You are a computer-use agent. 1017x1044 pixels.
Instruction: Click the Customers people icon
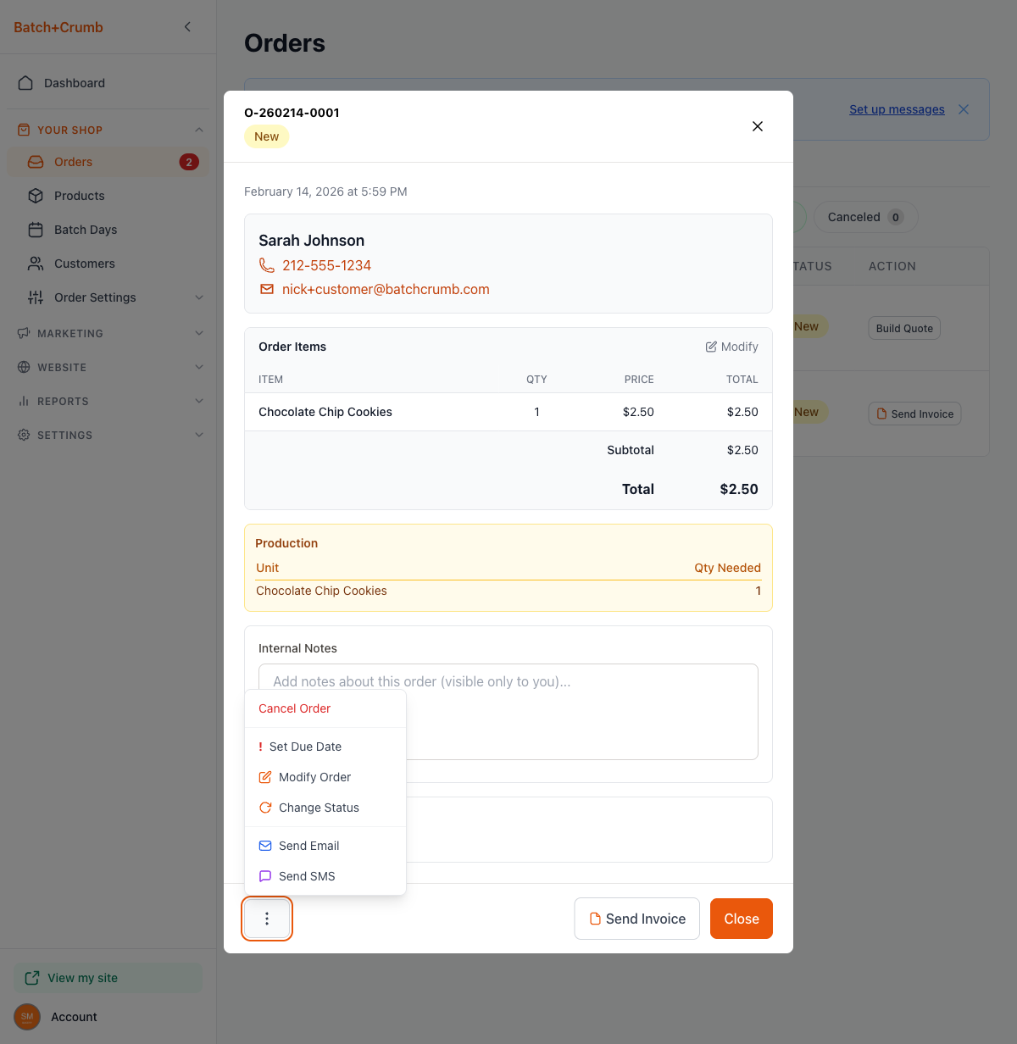[x=36, y=264]
